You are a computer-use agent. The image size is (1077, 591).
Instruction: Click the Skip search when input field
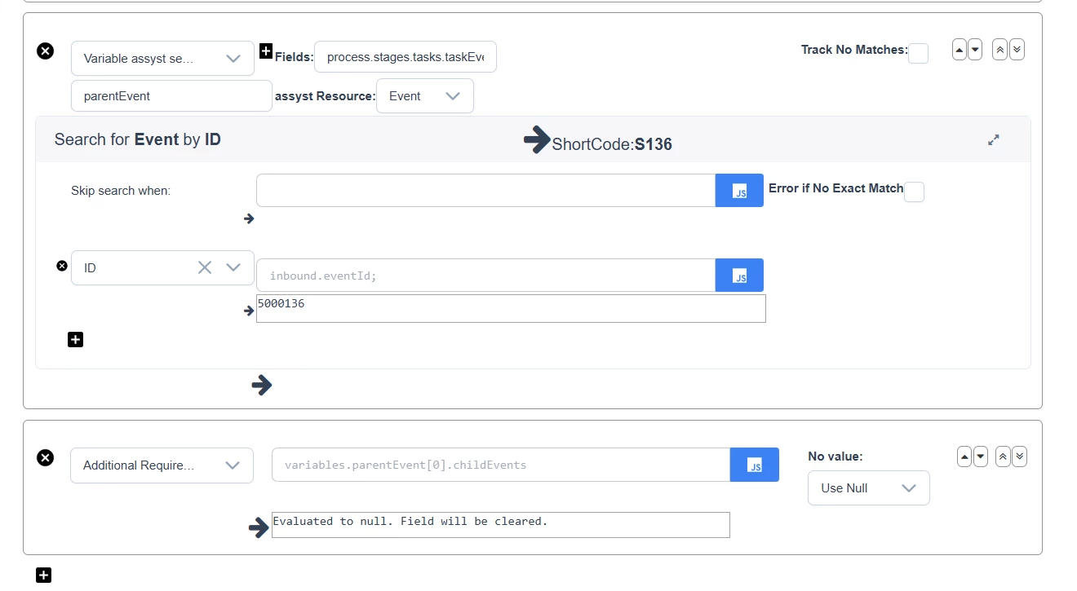(485, 191)
